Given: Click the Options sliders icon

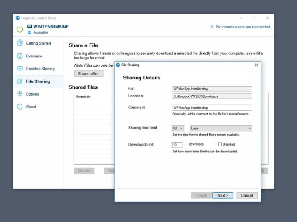Looking at the screenshot, I should click(20, 94).
